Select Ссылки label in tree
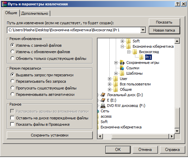This screenshot has width=188, height=158. (x=133, y=68)
